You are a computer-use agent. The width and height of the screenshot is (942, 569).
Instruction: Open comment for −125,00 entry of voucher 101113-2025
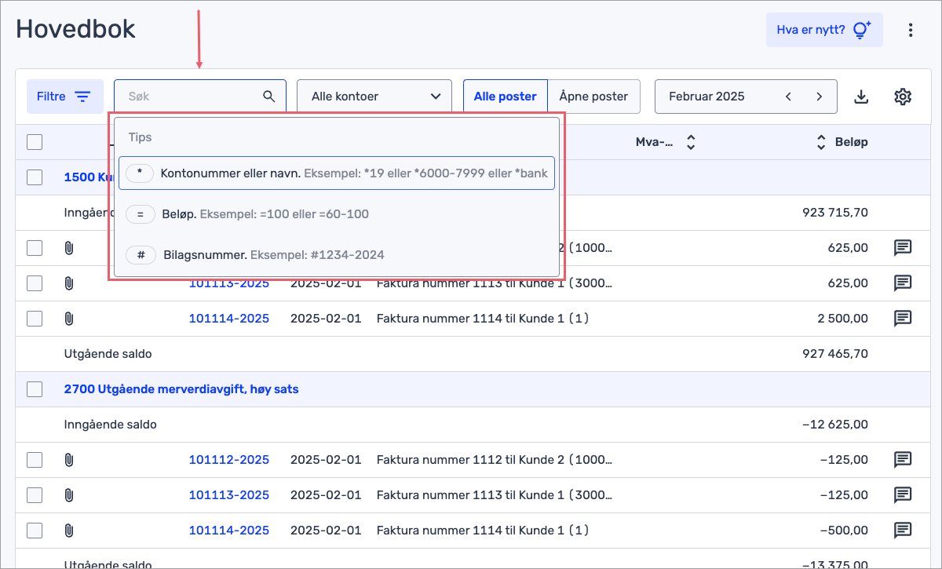903,495
